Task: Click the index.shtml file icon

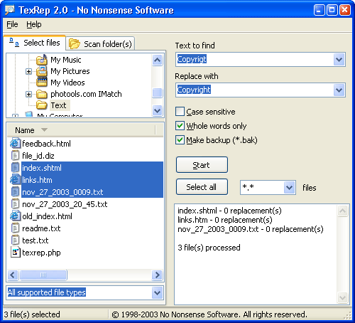Action: pos(15,168)
